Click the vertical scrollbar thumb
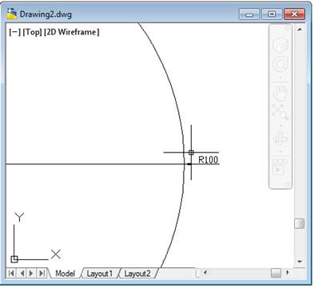Viewport: 314px width, 288px height. click(x=300, y=223)
